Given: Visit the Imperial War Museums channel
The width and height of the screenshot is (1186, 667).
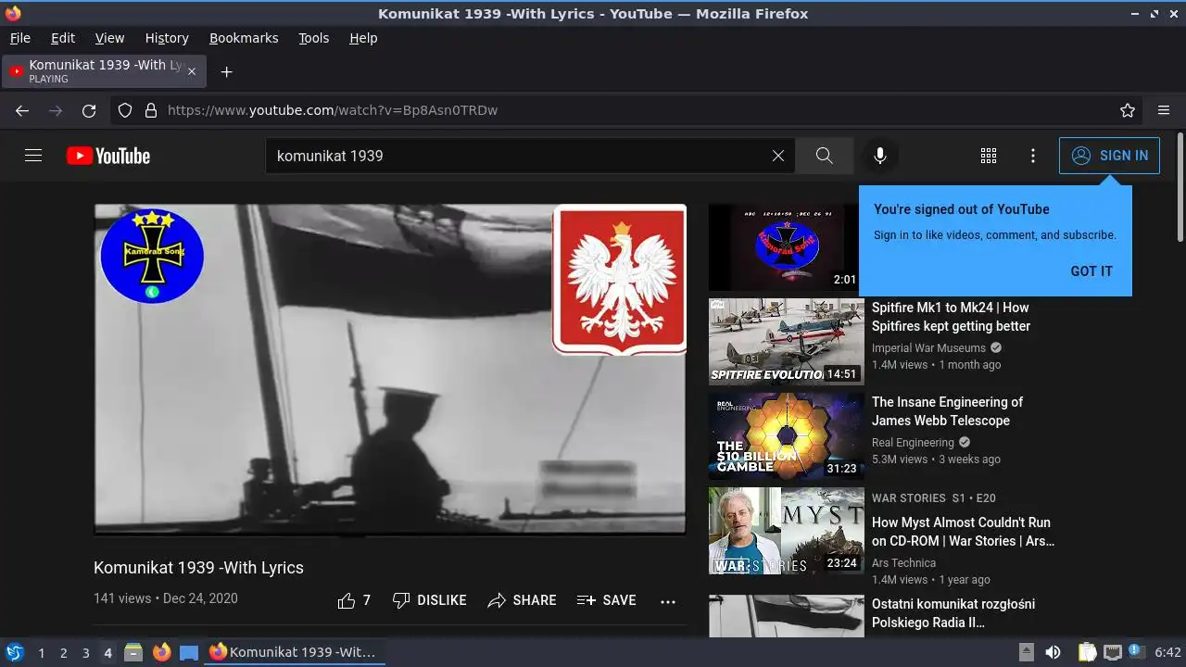Looking at the screenshot, I should point(928,348).
